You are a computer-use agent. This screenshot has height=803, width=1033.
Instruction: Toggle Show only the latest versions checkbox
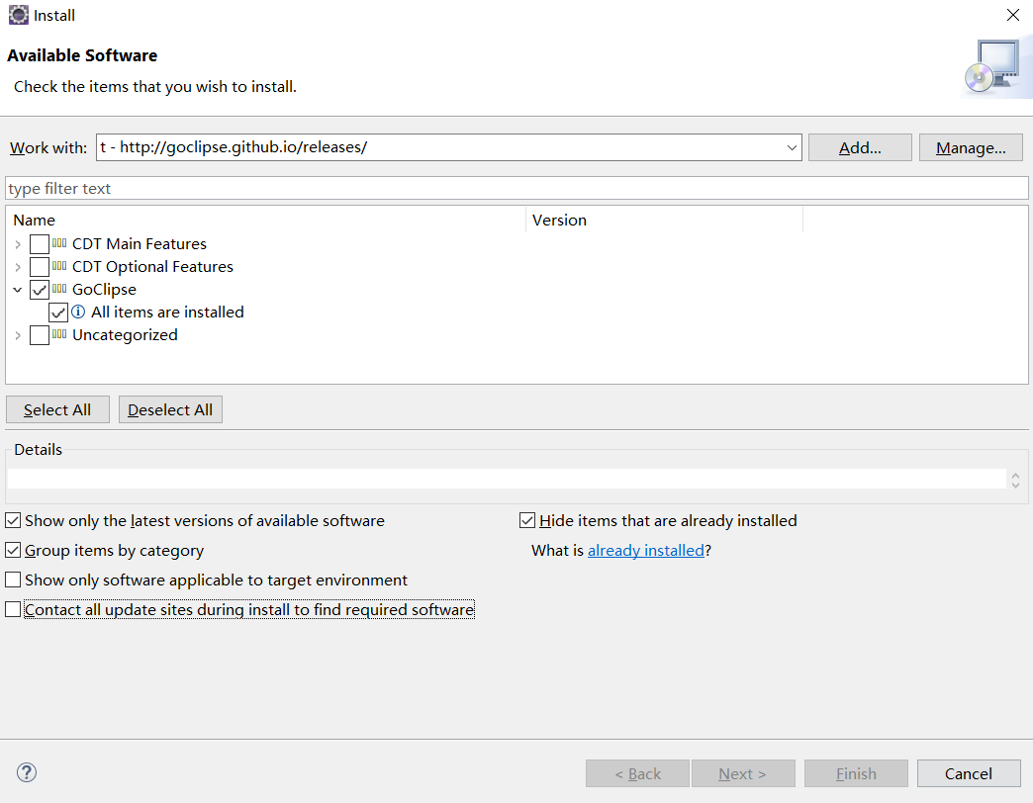pyautogui.click(x=13, y=520)
